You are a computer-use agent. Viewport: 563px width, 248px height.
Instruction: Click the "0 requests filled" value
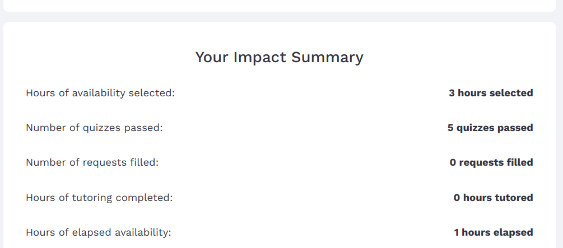click(x=491, y=162)
